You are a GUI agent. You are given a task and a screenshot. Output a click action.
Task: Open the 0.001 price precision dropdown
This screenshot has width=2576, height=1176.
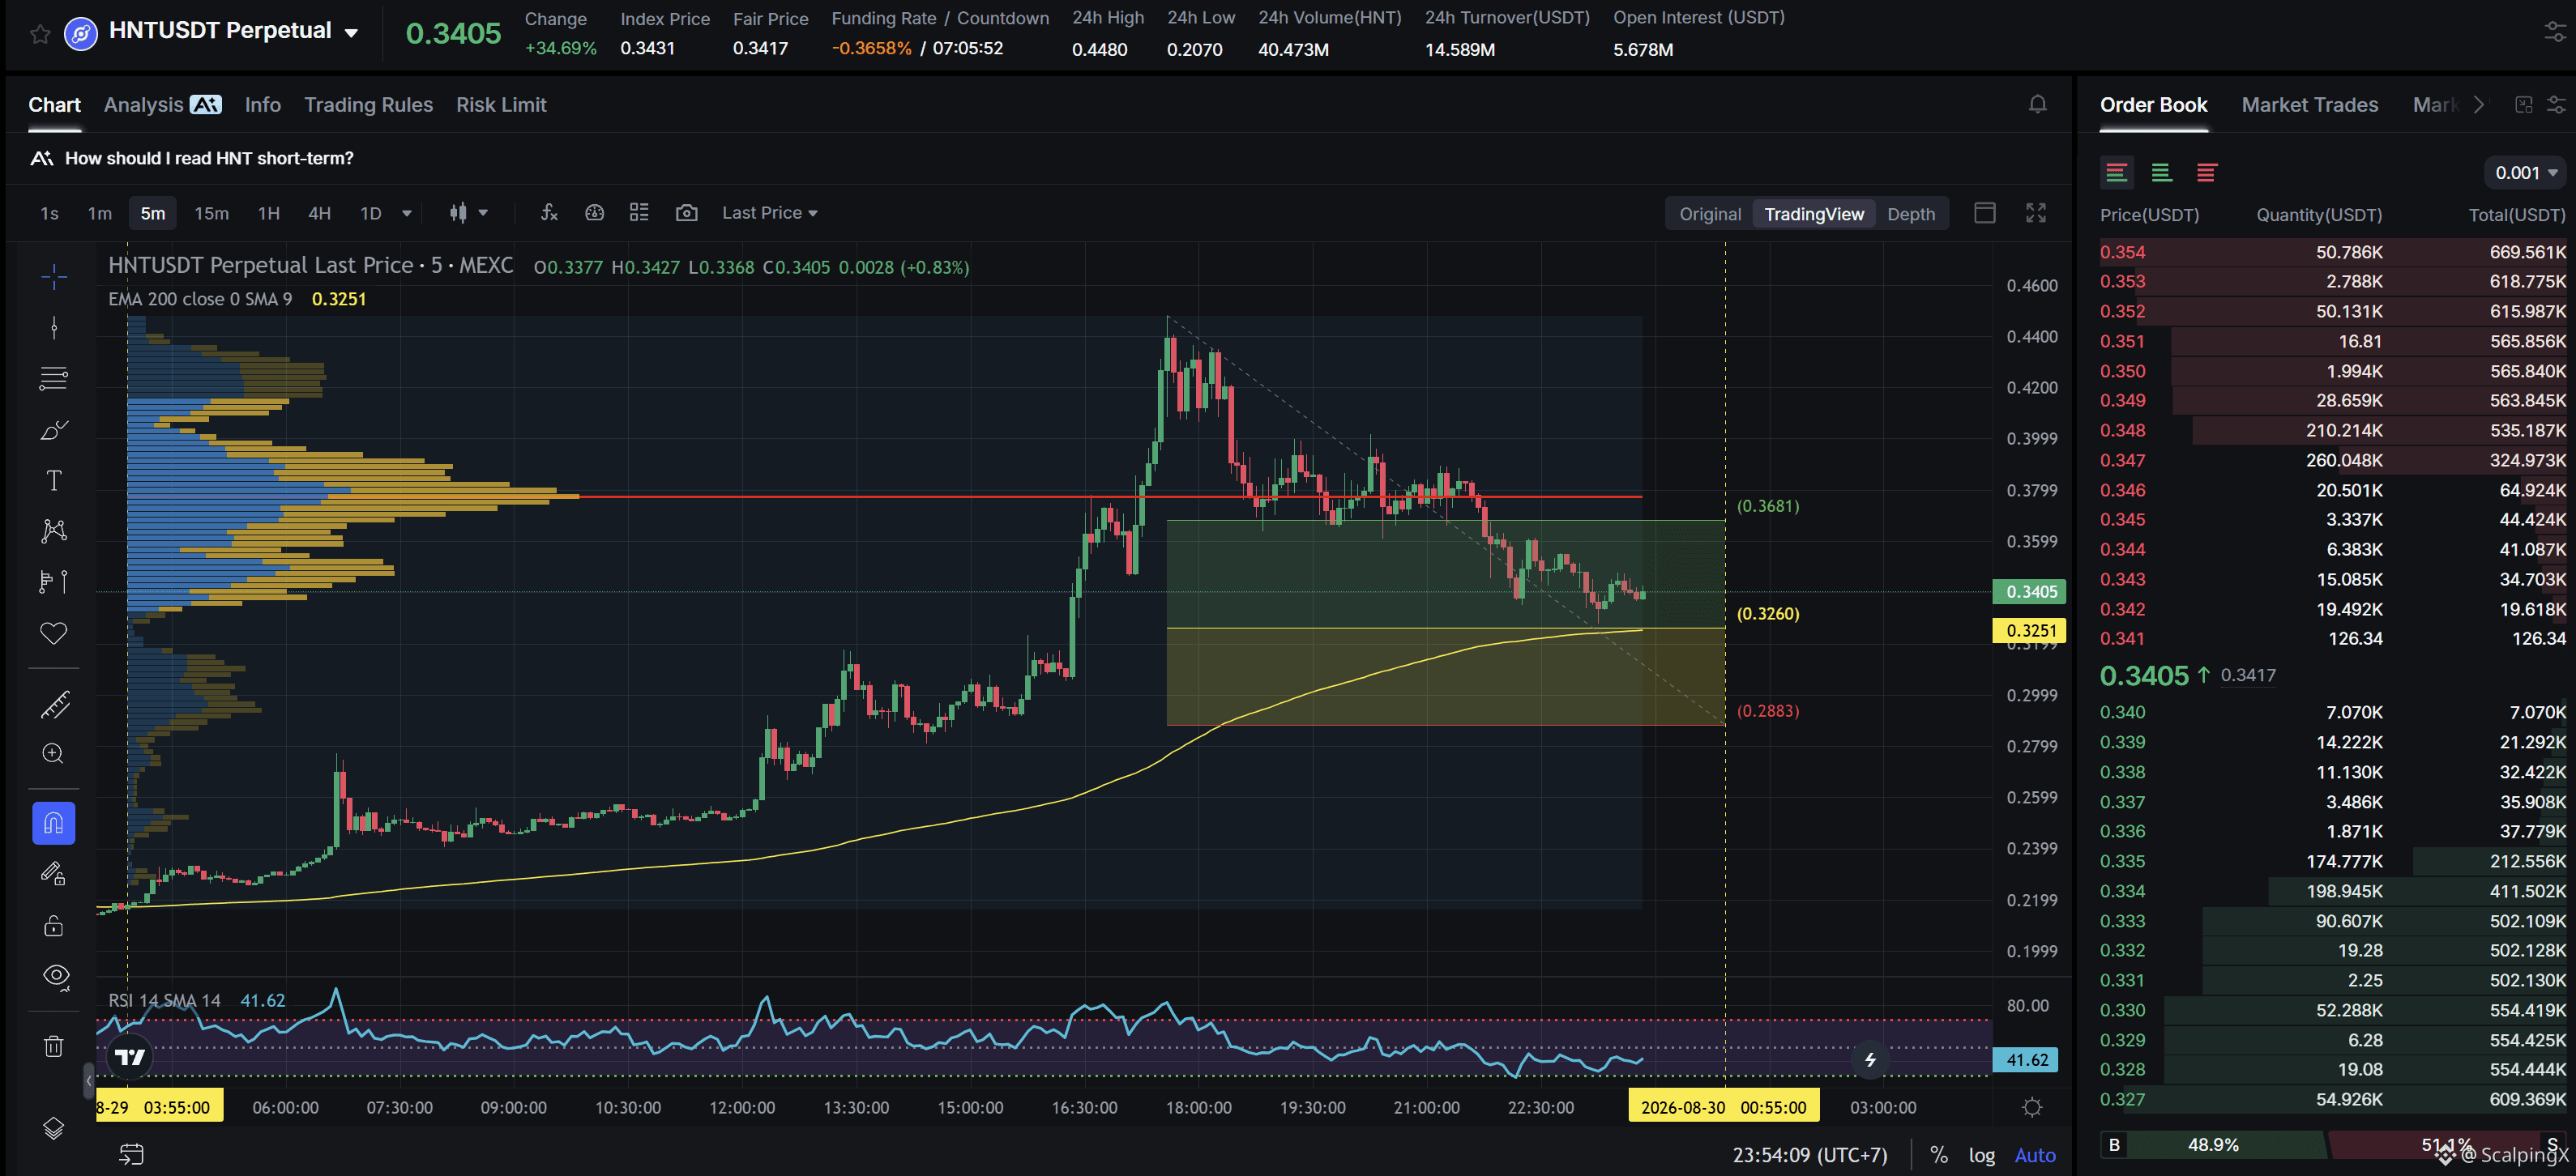[2525, 173]
